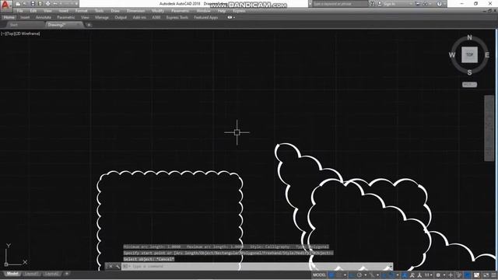Close the command line with the X icon
The image size is (498, 280).
coord(110,266)
